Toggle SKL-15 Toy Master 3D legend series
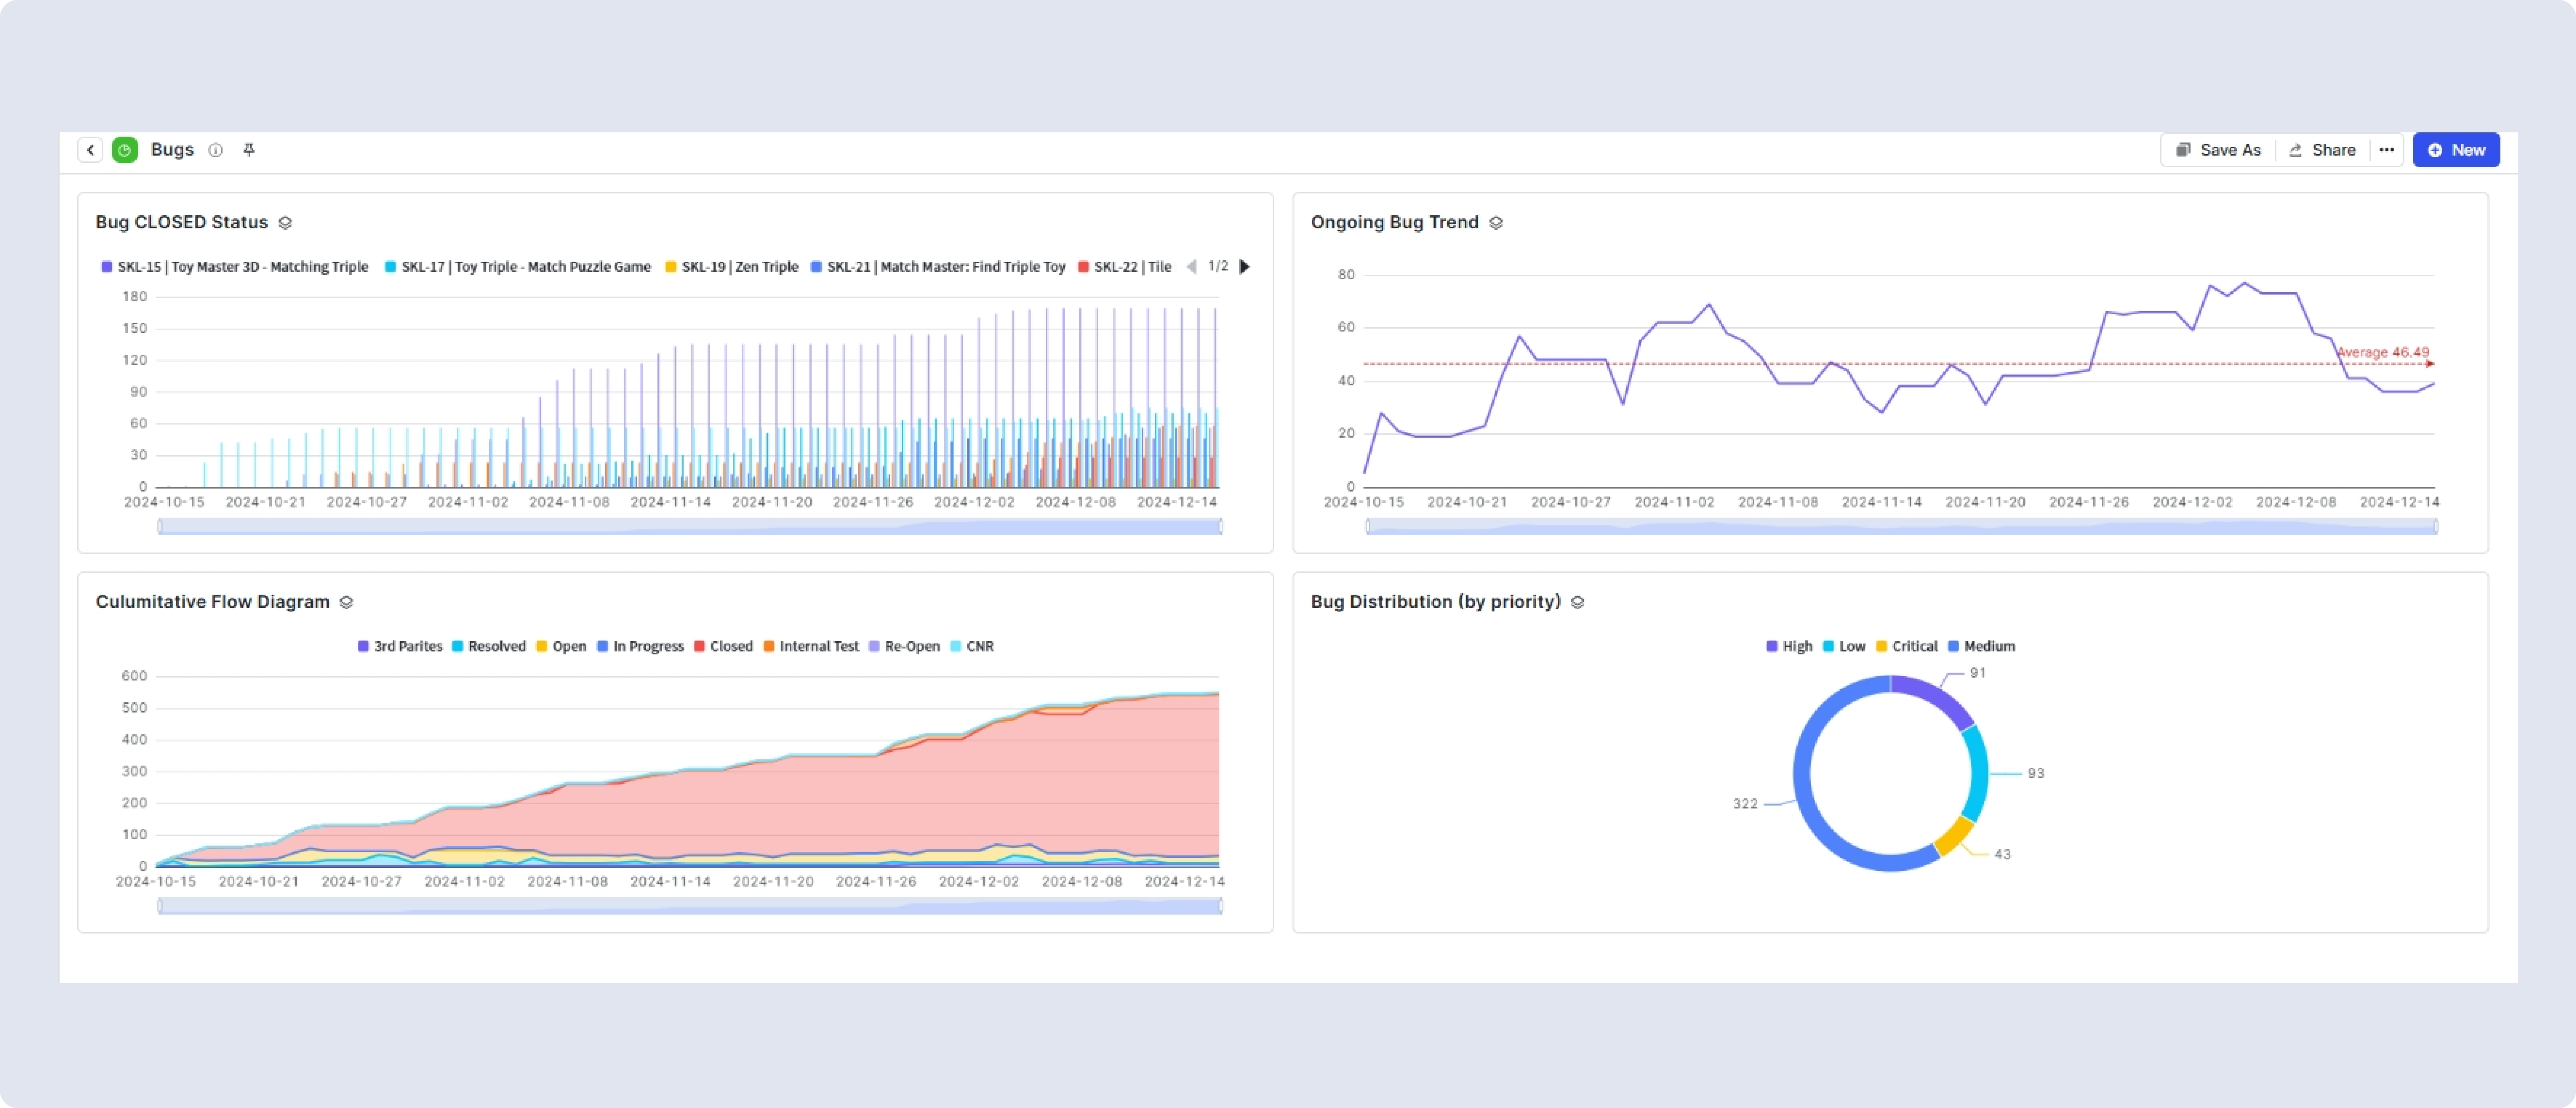The height and width of the screenshot is (1108, 2576). pos(235,267)
